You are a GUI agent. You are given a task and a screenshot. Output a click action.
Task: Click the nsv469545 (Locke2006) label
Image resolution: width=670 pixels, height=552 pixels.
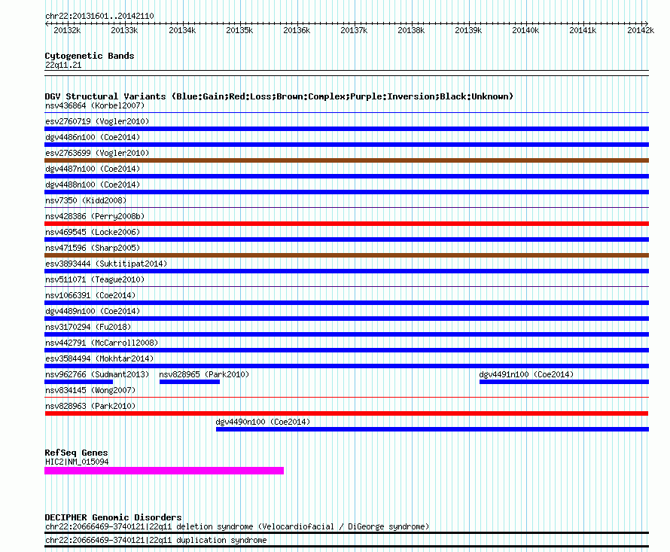(x=93, y=232)
